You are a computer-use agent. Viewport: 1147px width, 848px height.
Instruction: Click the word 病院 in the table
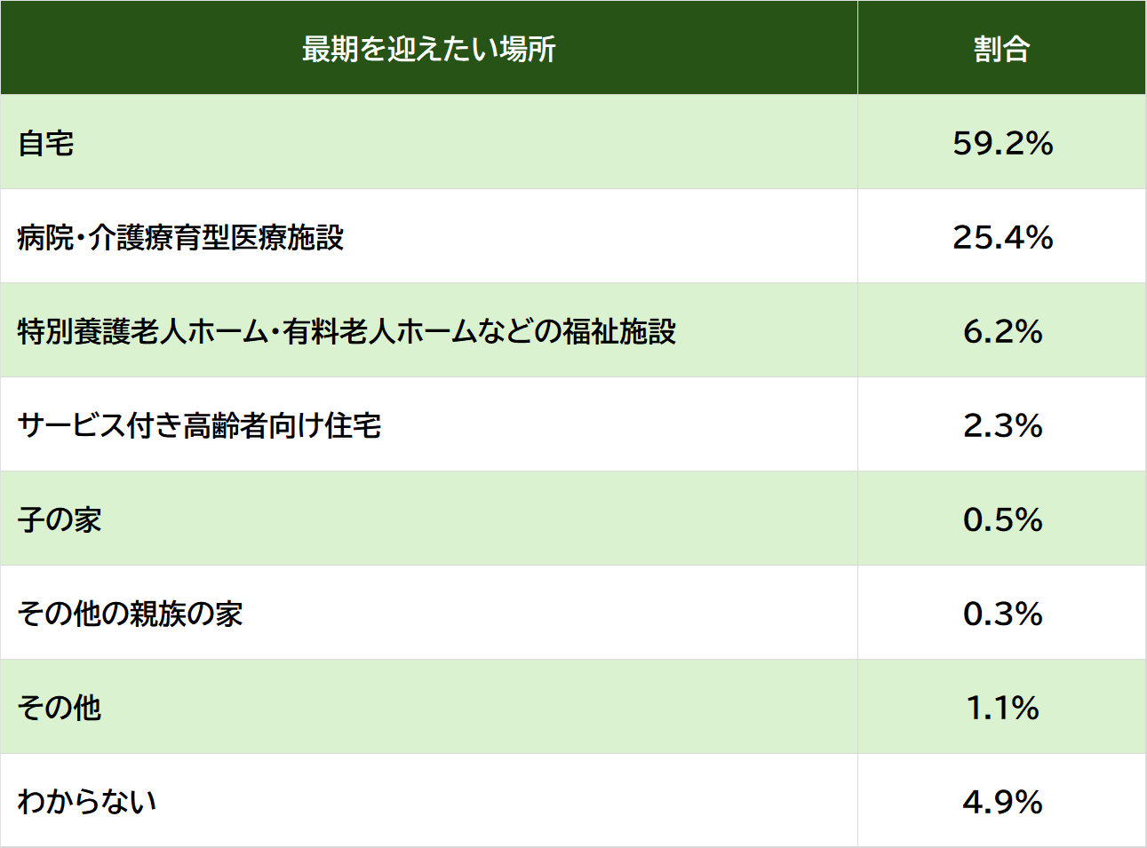click(x=45, y=237)
